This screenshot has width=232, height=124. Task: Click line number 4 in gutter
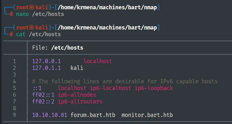click(x=14, y=81)
